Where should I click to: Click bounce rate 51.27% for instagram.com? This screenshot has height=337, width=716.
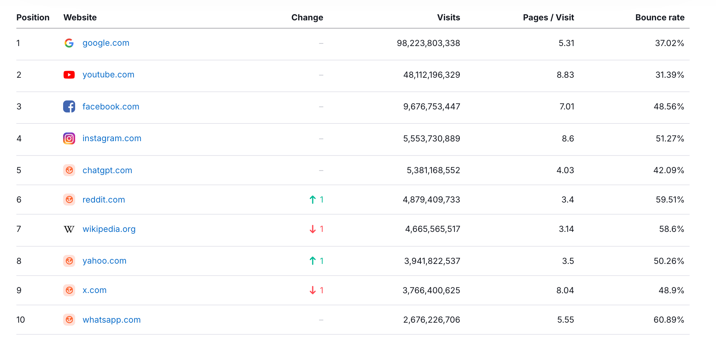tap(670, 138)
